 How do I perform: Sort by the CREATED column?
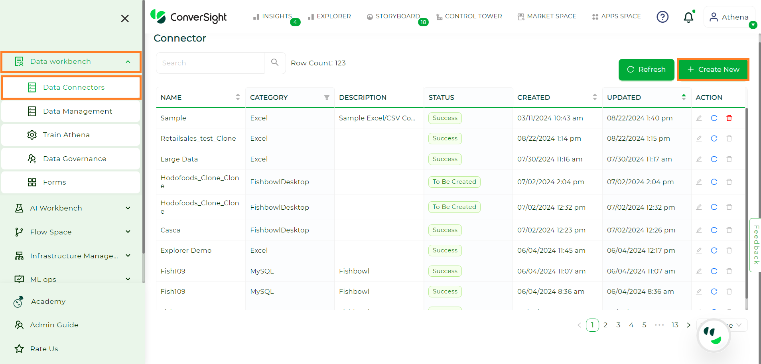tap(595, 97)
